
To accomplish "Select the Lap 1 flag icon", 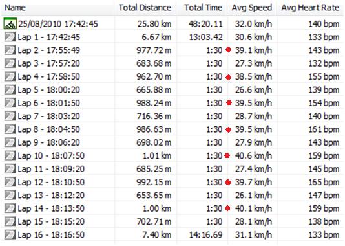I will coord(10,37).
